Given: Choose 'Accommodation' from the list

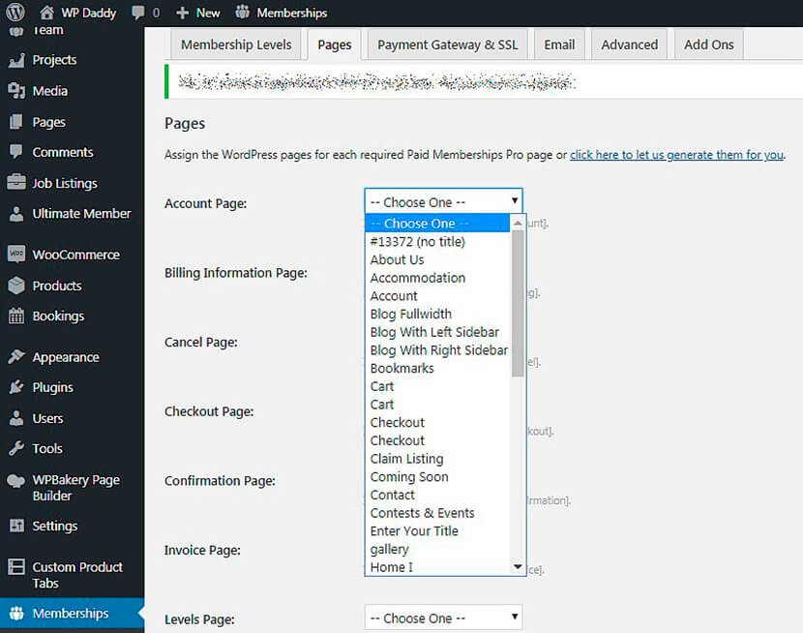Looking at the screenshot, I should click(437, 278).
